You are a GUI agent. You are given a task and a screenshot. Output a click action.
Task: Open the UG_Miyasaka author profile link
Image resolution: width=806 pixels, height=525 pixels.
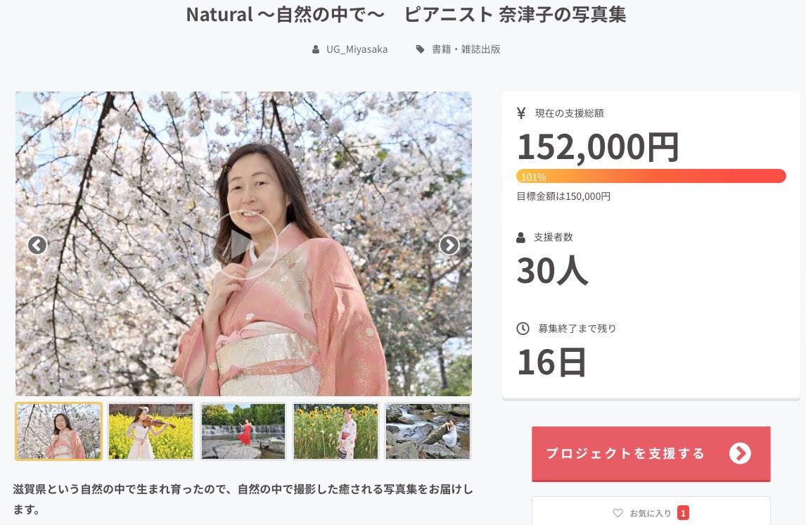pyautogui.click(x=357, y=49)
